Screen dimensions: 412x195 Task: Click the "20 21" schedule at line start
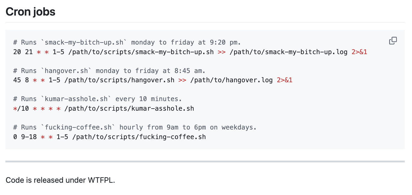coord(23,52)
